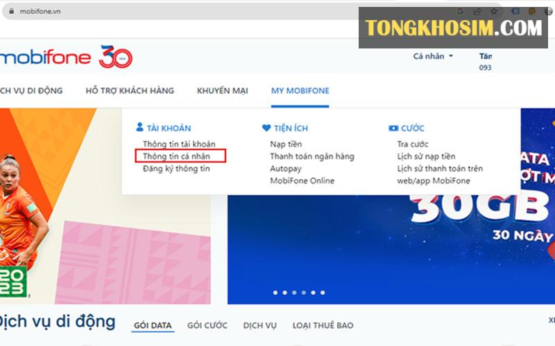555x346 pixels.
Task: Click the TÀI KHOẢN person icon
Action: pyautogui.click(x=140, y=127)
